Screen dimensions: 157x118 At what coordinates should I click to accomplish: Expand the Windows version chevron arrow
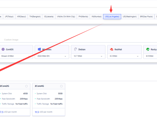(65, 56)
